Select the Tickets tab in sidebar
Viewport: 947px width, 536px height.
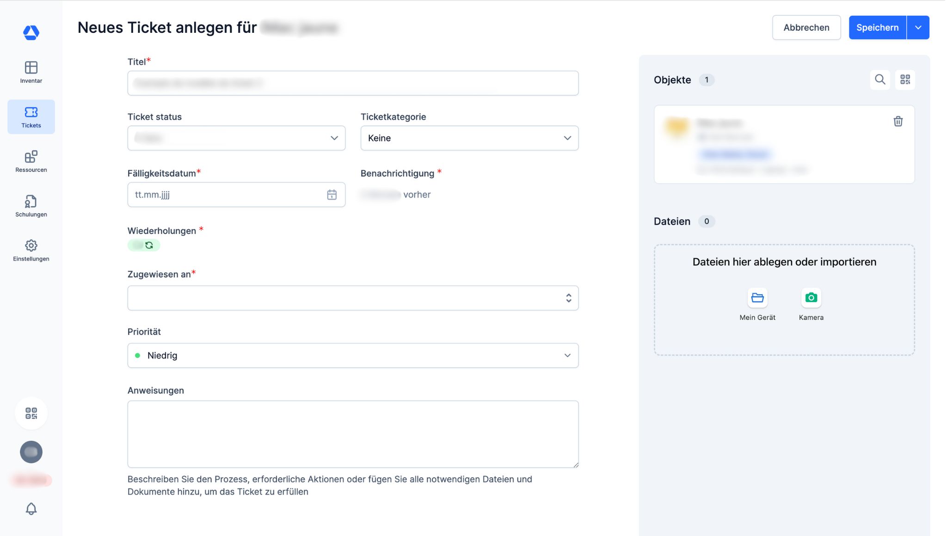click(x=31, y=117)
